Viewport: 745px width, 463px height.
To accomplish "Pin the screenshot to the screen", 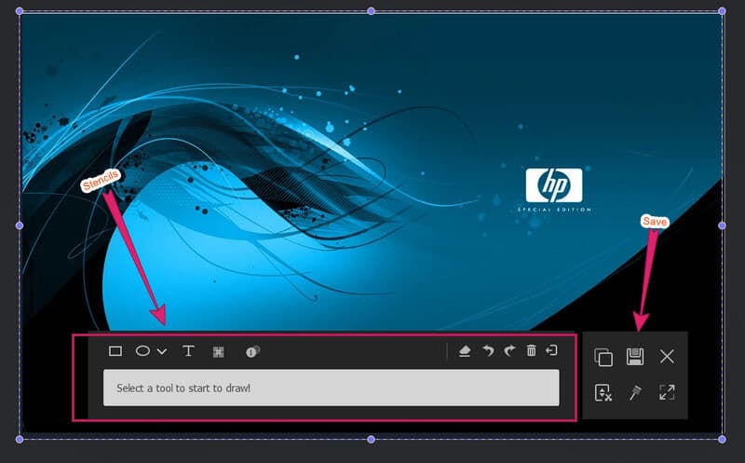I will coord(635,392).
